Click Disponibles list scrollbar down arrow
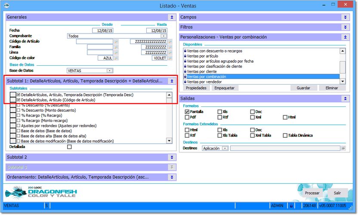The width and height of the screenshot is (358, 215). 343,81
